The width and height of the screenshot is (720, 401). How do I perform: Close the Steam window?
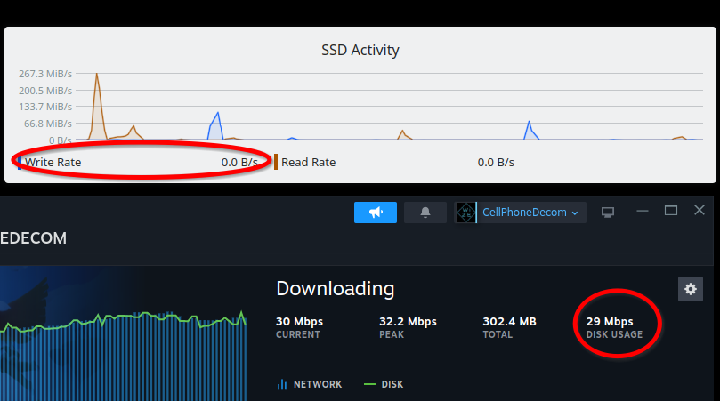tap(700, 211)
